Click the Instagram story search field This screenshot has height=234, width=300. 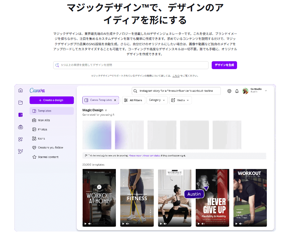[176, 91]
